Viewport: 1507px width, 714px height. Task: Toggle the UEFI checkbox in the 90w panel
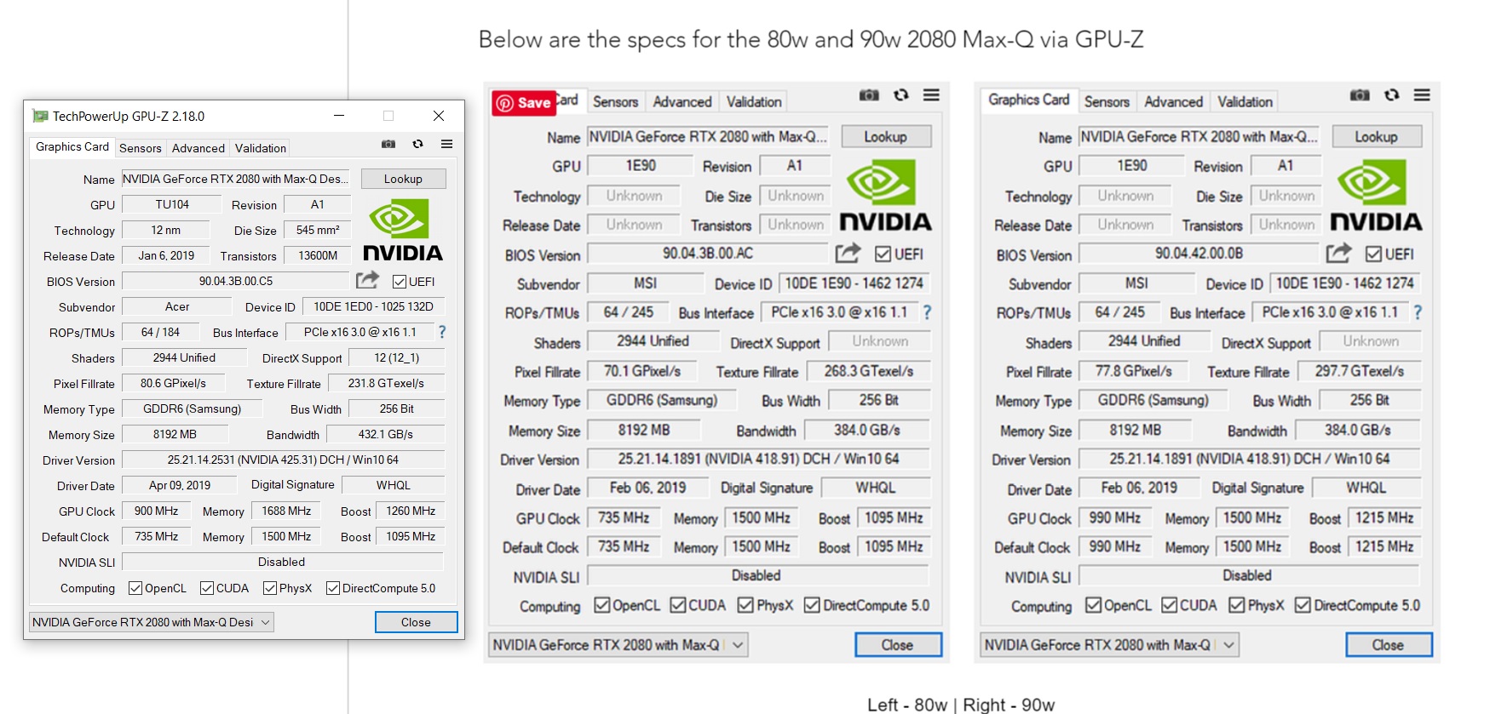(1373, 254)
